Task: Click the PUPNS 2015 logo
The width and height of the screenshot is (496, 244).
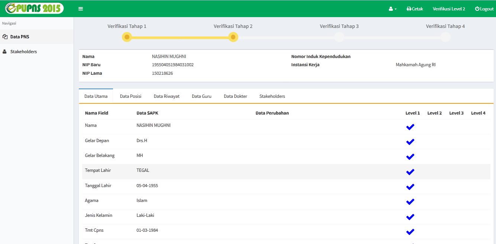Action: click(x=35, y=9)
